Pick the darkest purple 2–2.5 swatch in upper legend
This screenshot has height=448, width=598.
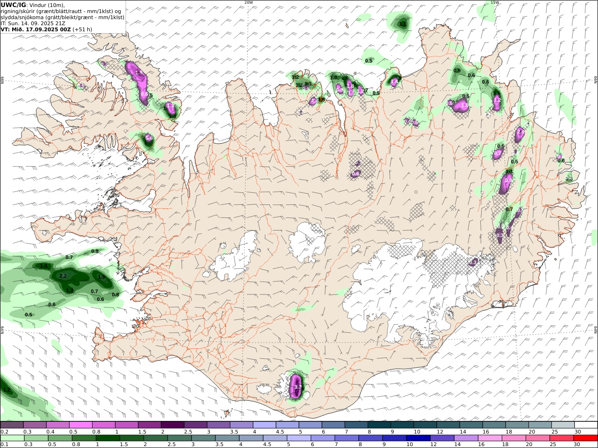click(x=172, y=425)
